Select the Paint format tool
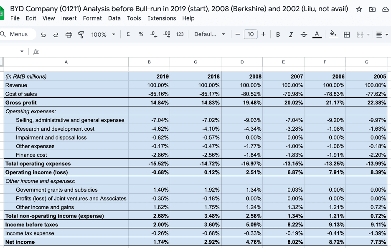 click(x=81, y=34)
